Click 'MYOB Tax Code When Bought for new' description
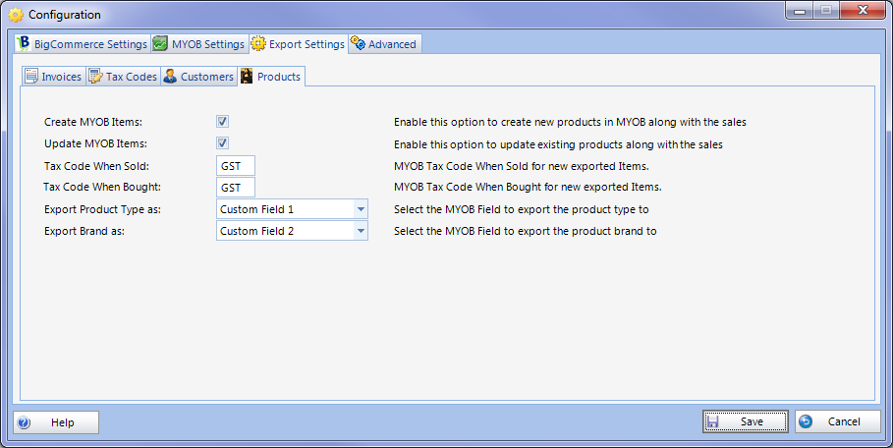Image resolution: width=893 pixels, height=448 pixels. (528, 187)
